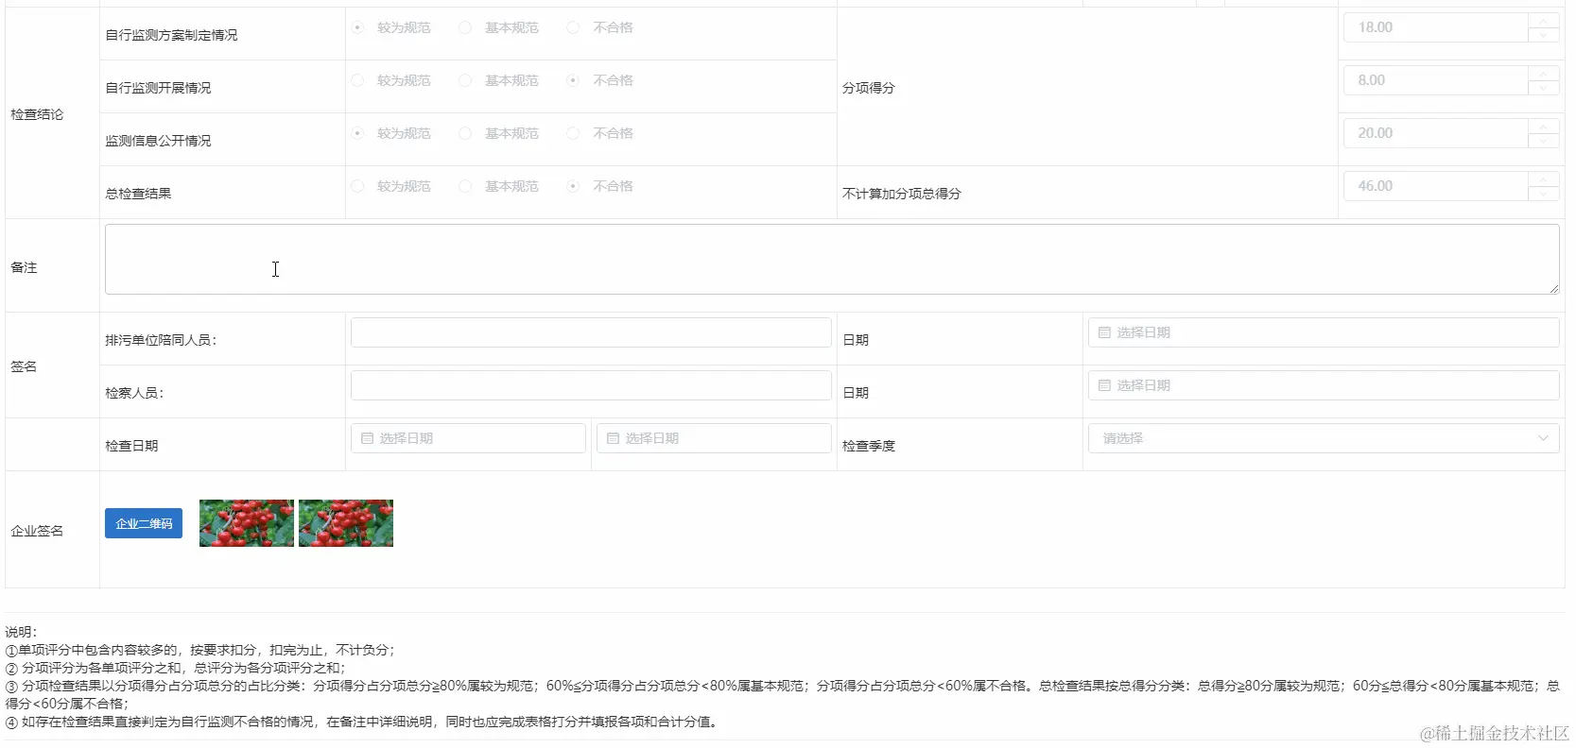
Task: Decrease the 46.00 total with the down arrow
Action: click(x=1543, y=194)
